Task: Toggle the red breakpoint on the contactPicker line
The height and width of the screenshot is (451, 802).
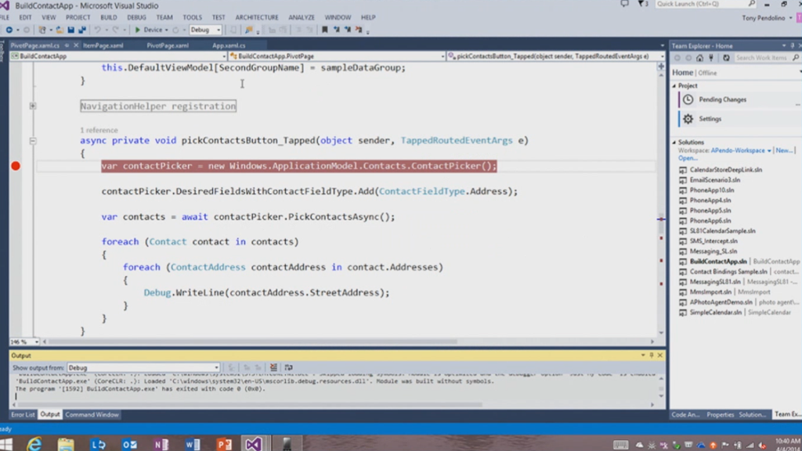Action: click(x=16, y=166)
